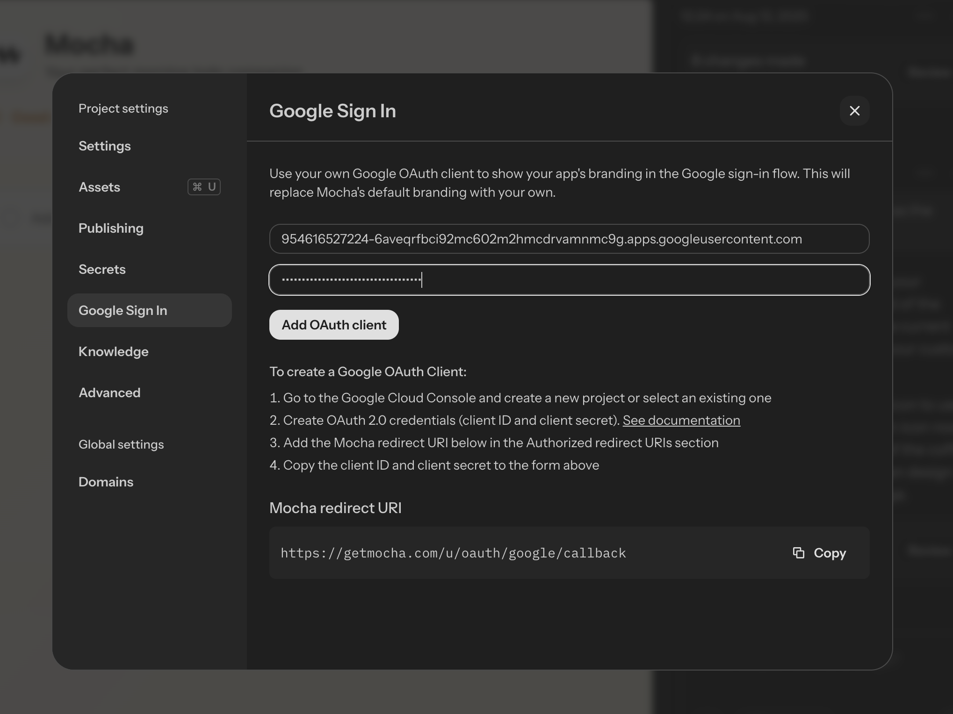Click the ⌘U shortcut badge beside Assets

tap(204, 187)
